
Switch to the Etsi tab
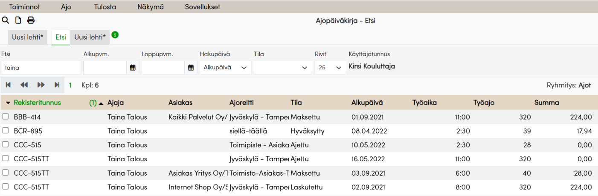click(61, 37)
